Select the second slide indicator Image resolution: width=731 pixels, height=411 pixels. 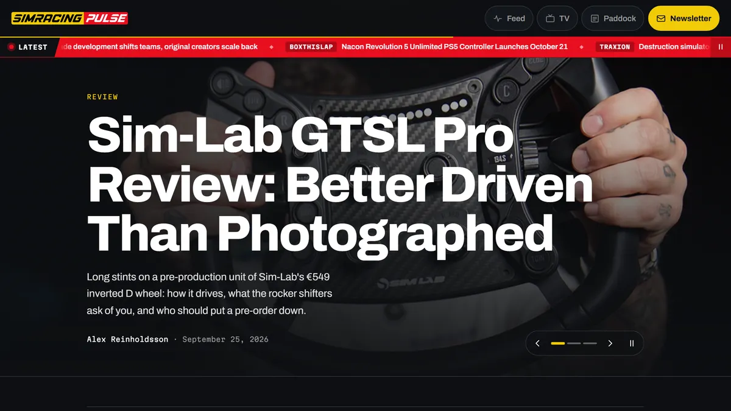[x=574, y=343]
